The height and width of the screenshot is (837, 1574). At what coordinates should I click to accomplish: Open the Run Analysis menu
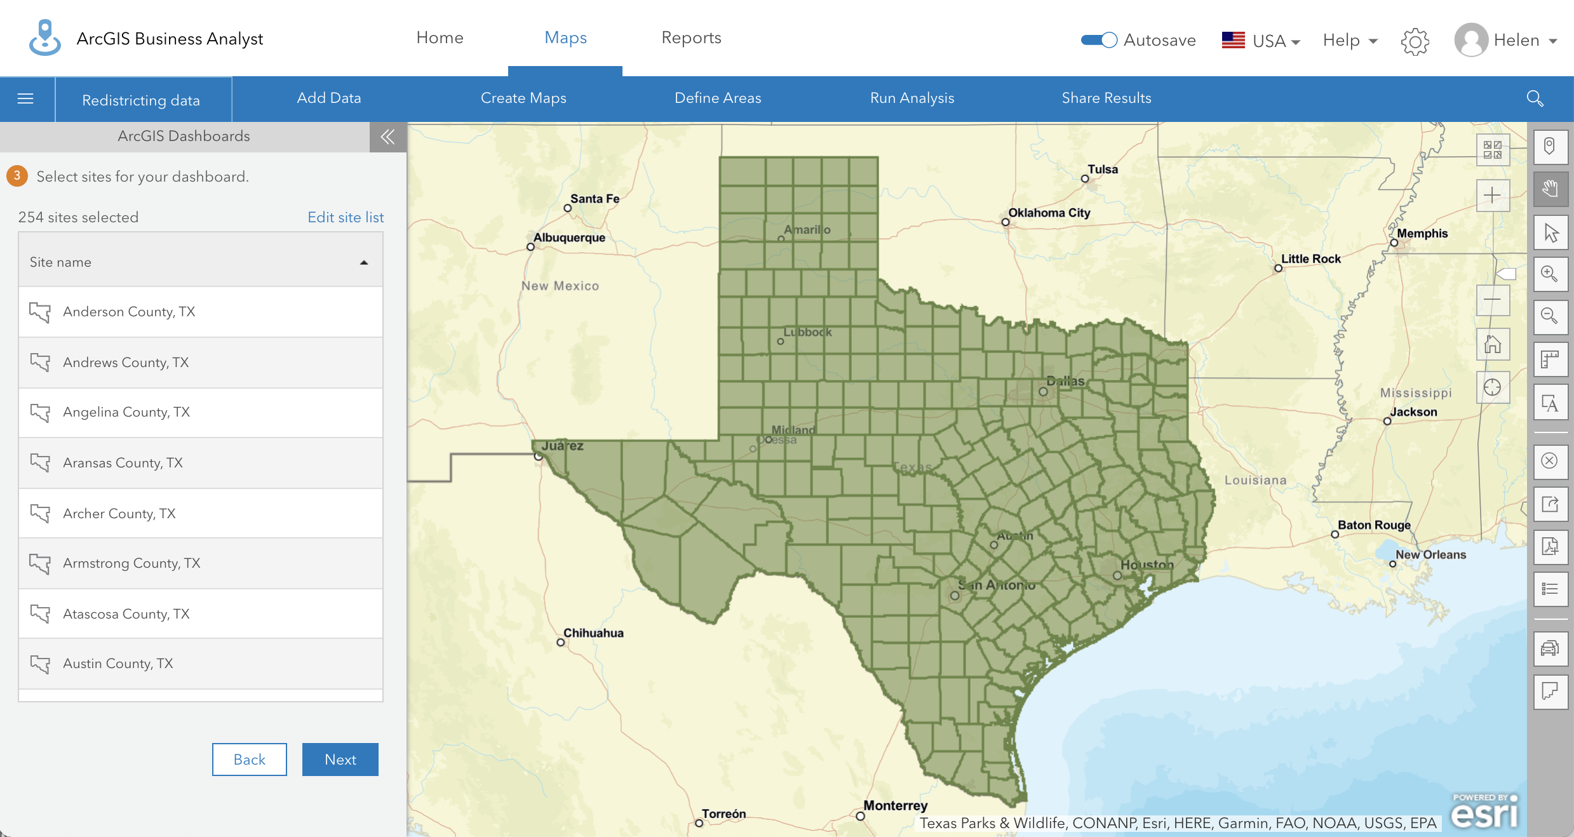pos(911,98)
